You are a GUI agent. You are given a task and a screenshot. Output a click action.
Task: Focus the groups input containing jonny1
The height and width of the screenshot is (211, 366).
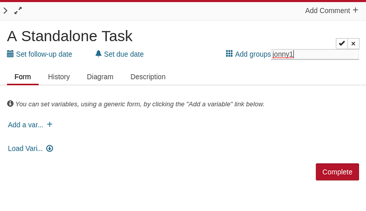click(x=315, y=55)
